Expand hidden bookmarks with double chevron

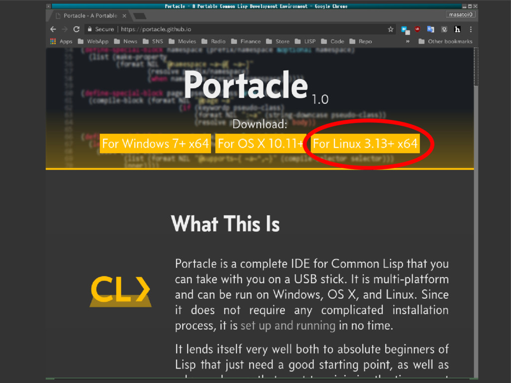tap(407, 41)
